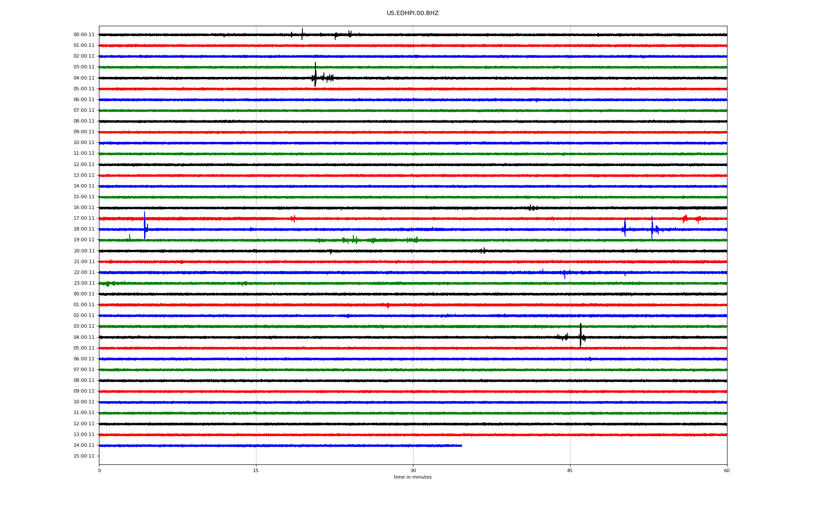Image resolution: width=826 pixels, height=516 pixels.
Task: Click the 'time in minutes' axis label
Action: [412, 477]
